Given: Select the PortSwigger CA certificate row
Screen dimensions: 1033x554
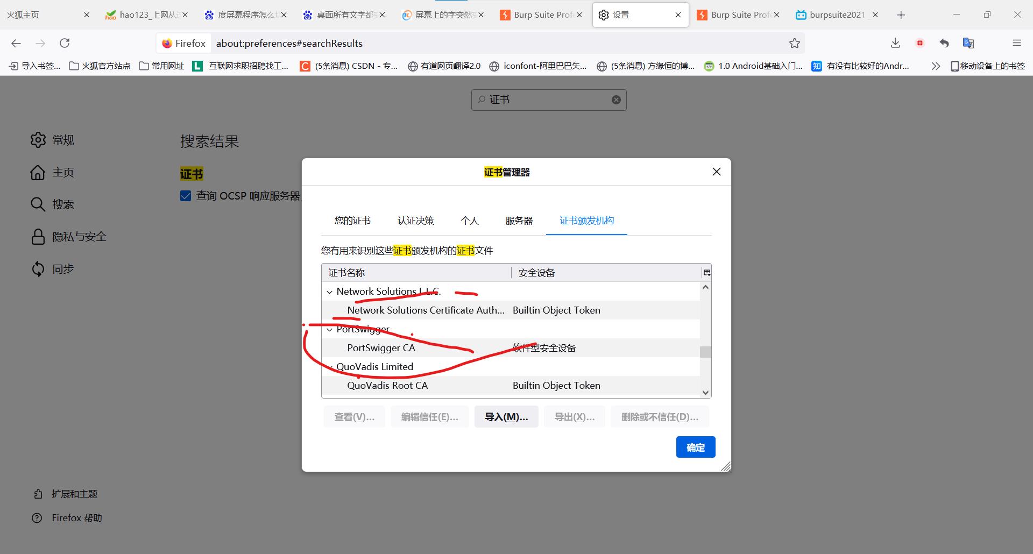Looking at the screenshot, I should (x=511, y=348).
